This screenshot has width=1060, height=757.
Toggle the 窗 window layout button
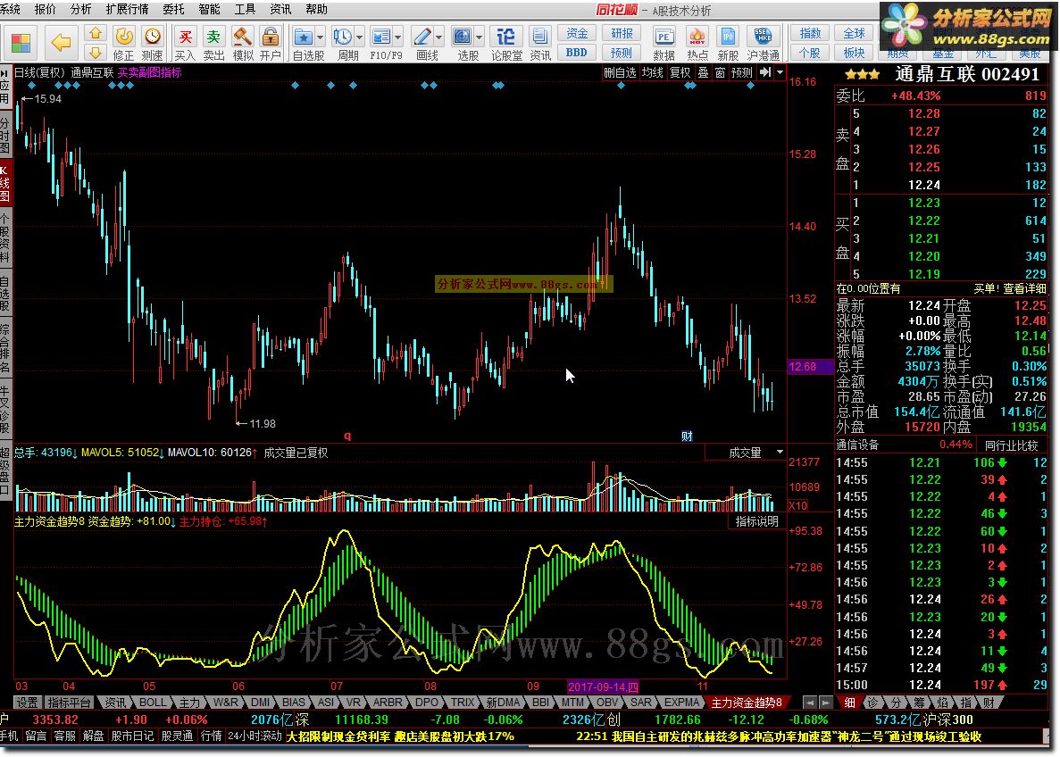click(720, 72)
